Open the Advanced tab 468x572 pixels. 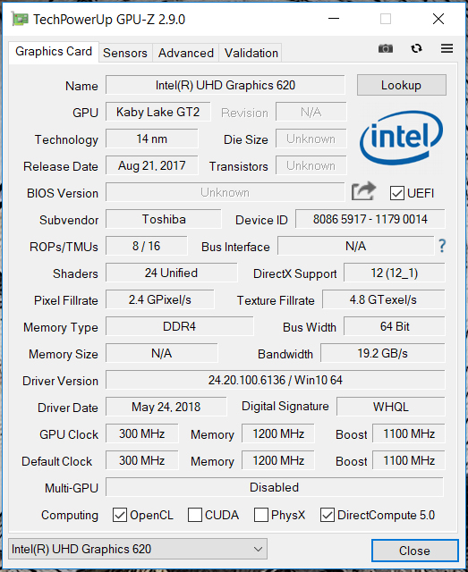tap(186, 54)
